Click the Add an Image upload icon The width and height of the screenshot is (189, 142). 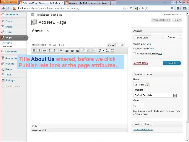click(50, 45)
